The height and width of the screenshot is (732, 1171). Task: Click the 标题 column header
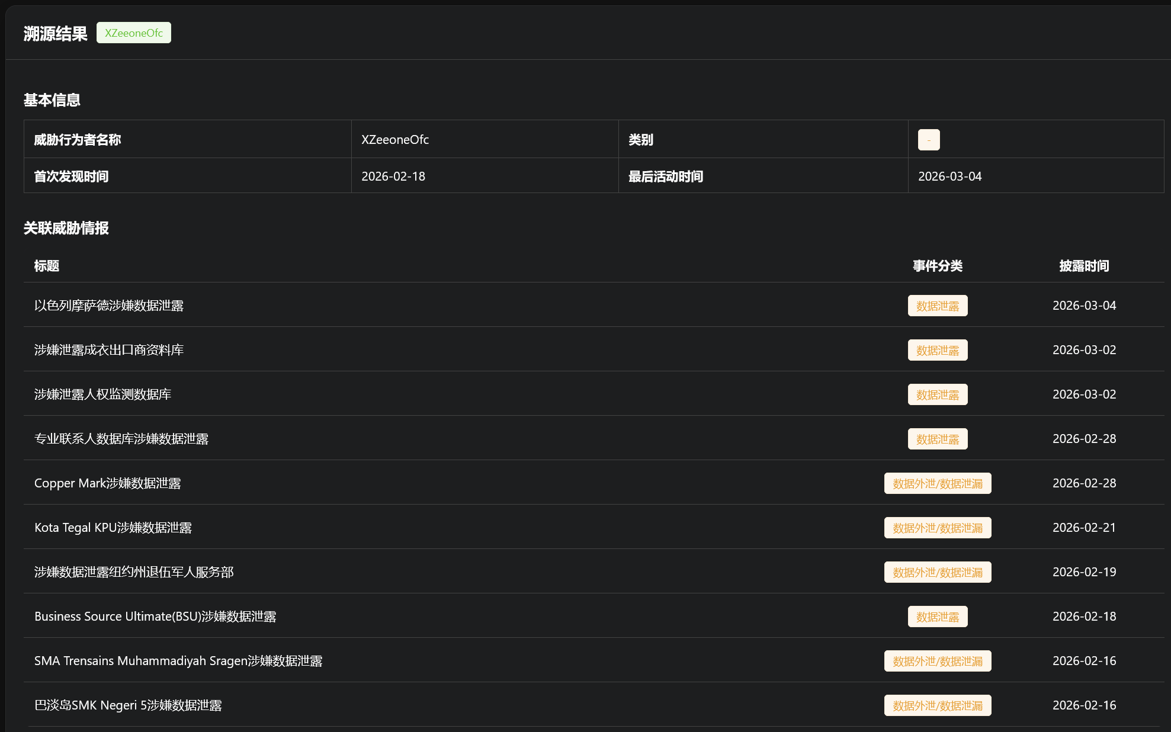point(47,266)
